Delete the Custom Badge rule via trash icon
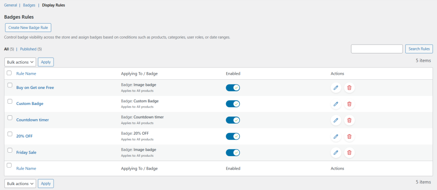 pyautogui.click(x=349, y=104)
